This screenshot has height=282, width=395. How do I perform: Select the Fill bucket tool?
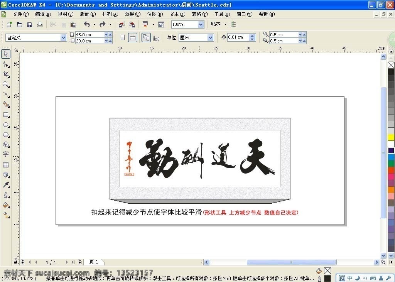[x=6, y=204]
